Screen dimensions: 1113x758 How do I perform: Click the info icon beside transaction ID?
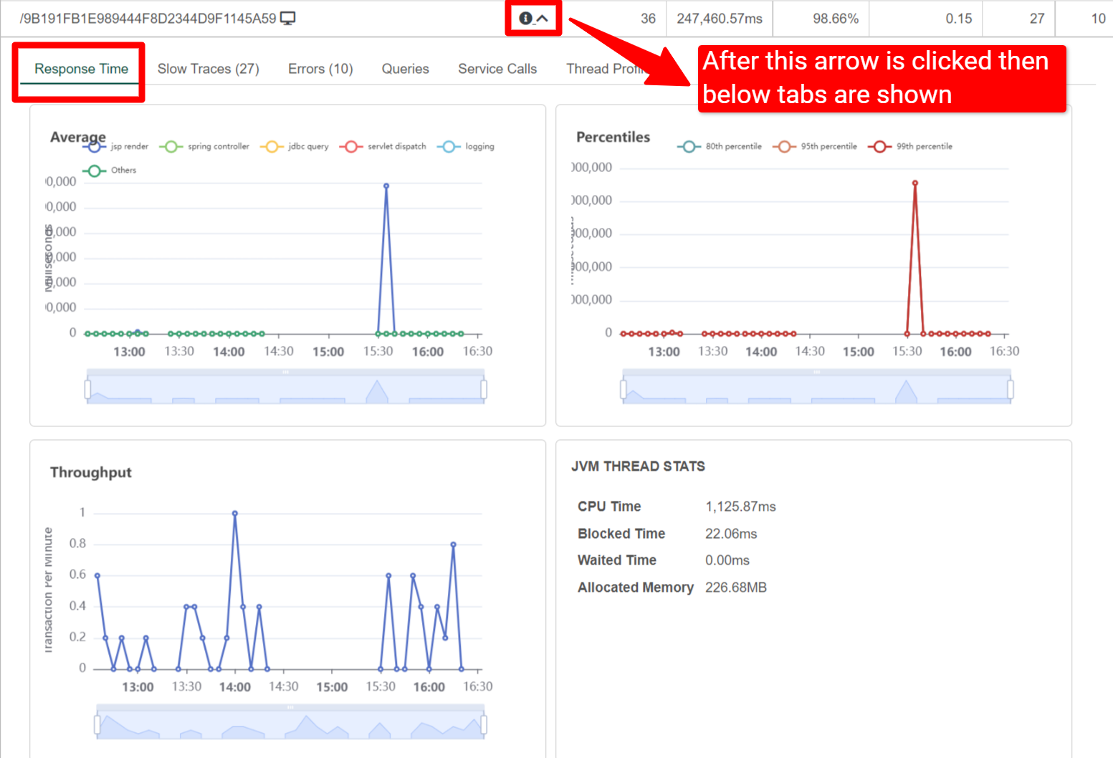click(x=525, y=19)
